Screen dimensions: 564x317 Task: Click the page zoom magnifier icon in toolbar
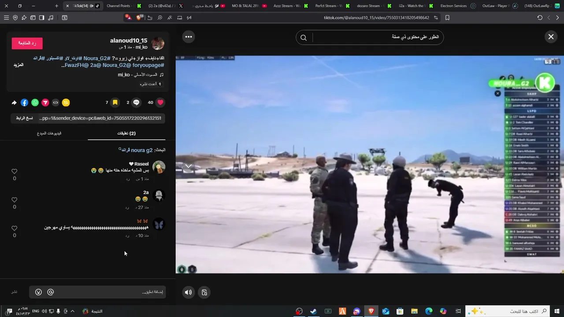point(160,18)
